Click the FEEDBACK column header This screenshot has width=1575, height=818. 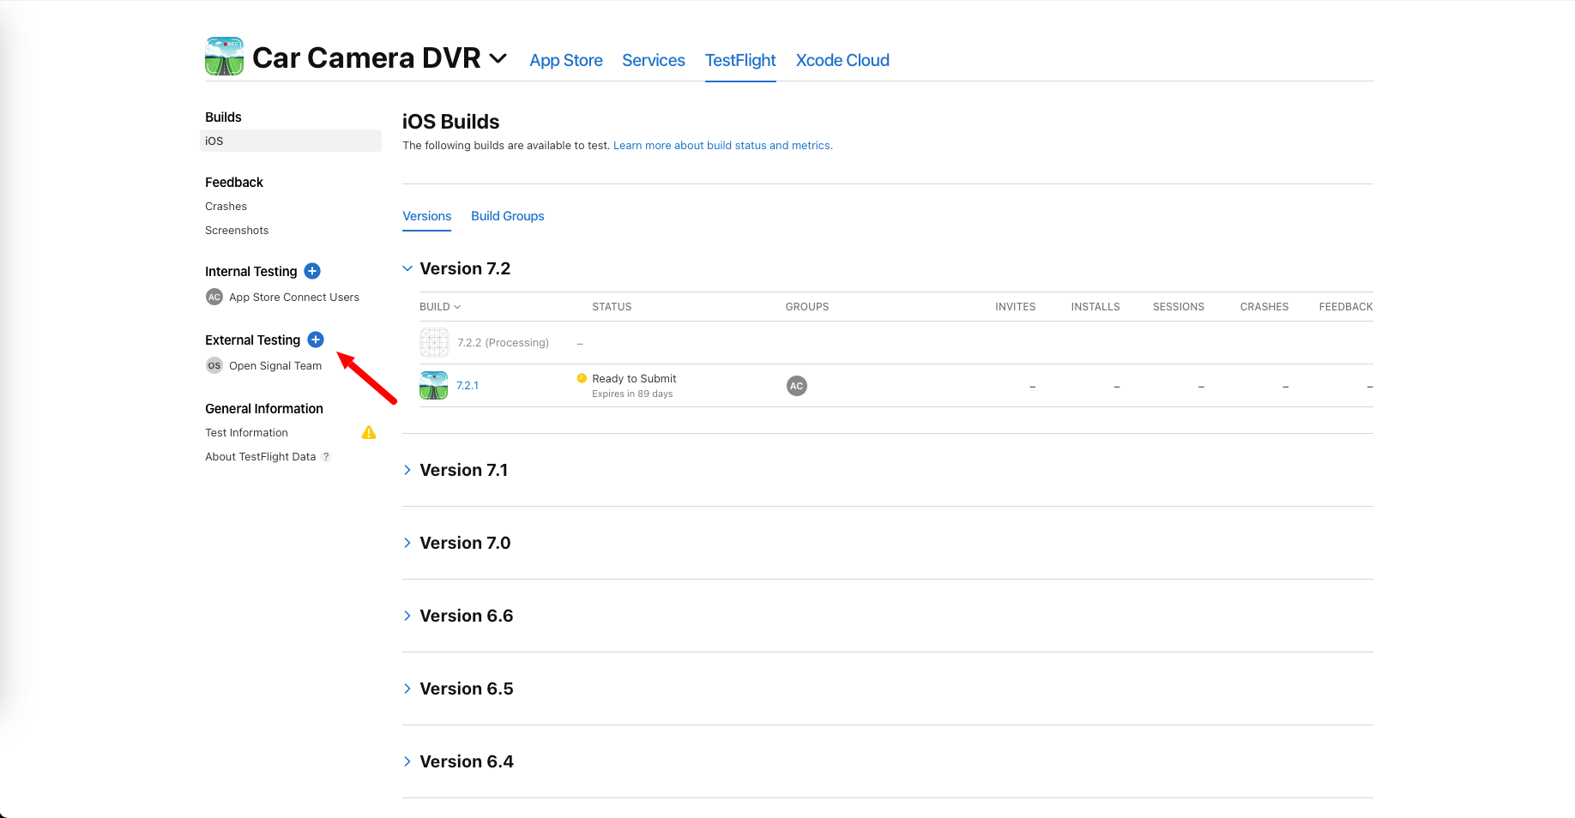(x=1346, y=307)
